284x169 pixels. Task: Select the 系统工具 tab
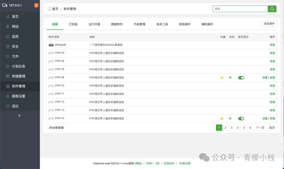162,24
